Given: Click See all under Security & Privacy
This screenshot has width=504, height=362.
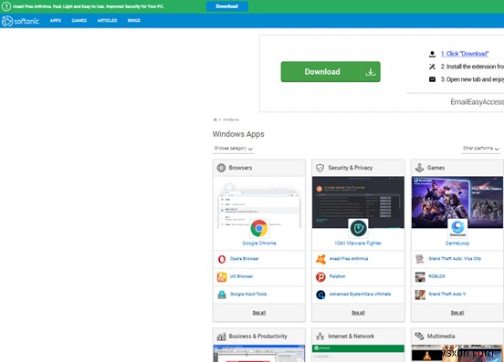Looking at the screenshot, I should pyautogui.click(x=358, y=313).
